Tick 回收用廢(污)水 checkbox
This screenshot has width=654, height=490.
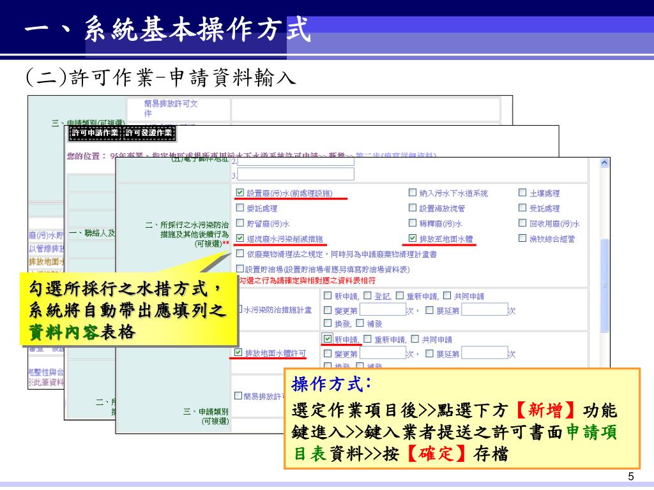coord(522,223)
